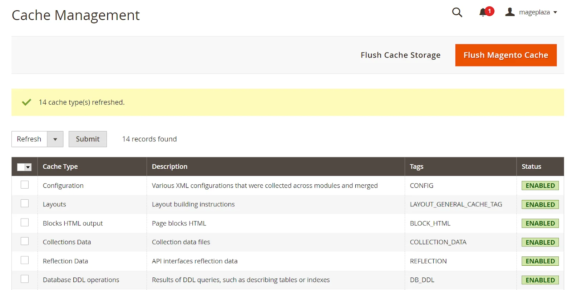Screen dimensions: 572x290
Task: Expand the Refresh action dropdown
Action: click(55, 139)
